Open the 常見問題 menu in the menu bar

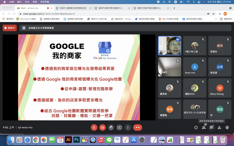pyautogui.click(x=45, y=2)
